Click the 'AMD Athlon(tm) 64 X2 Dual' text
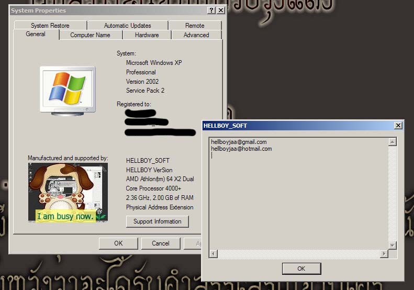The image size is (414, 290). [x=160, y=179]
